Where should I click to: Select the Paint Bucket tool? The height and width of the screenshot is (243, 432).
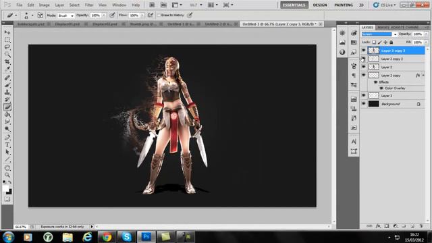7,115
